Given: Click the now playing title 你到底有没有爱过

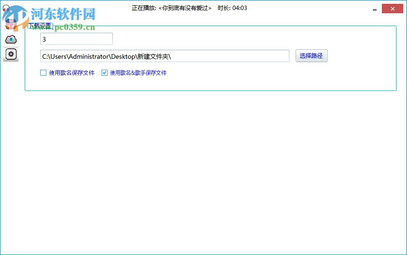Looking at the screenshot, I should coord(185,8).
